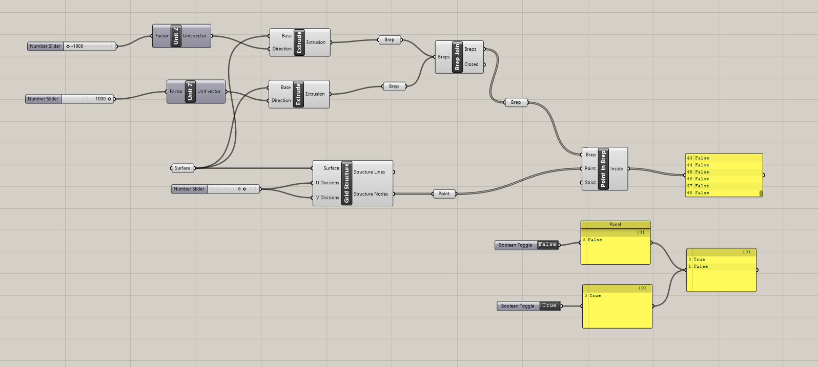Click the upper Extrude component

pyautogui.click(x=299, y=42)
